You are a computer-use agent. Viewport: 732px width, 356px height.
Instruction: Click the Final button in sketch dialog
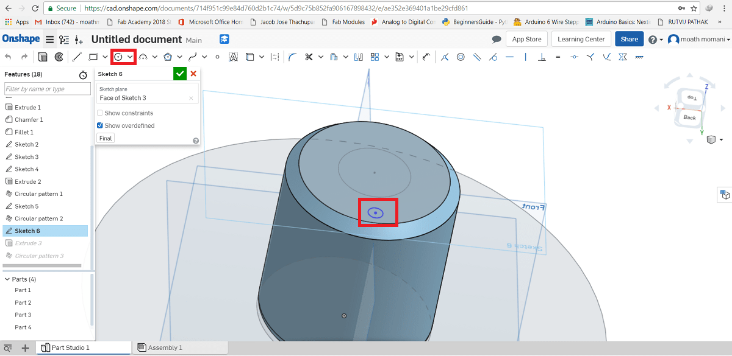tap(106, 138)
